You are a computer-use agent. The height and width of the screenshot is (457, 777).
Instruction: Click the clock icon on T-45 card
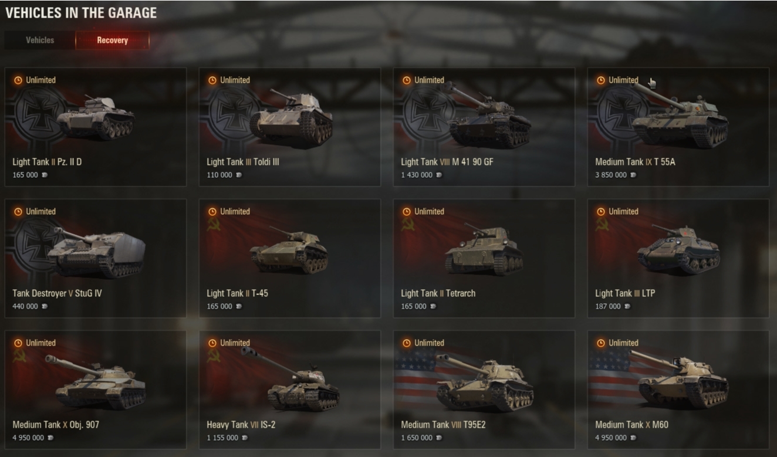[x=212, y=212]
